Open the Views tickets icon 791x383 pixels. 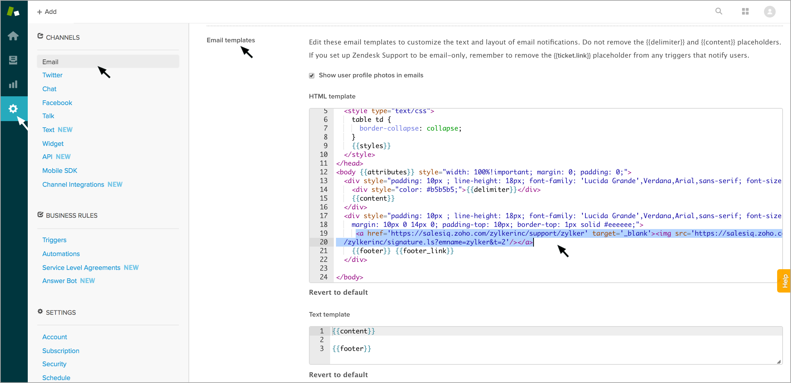pos(13,60)
